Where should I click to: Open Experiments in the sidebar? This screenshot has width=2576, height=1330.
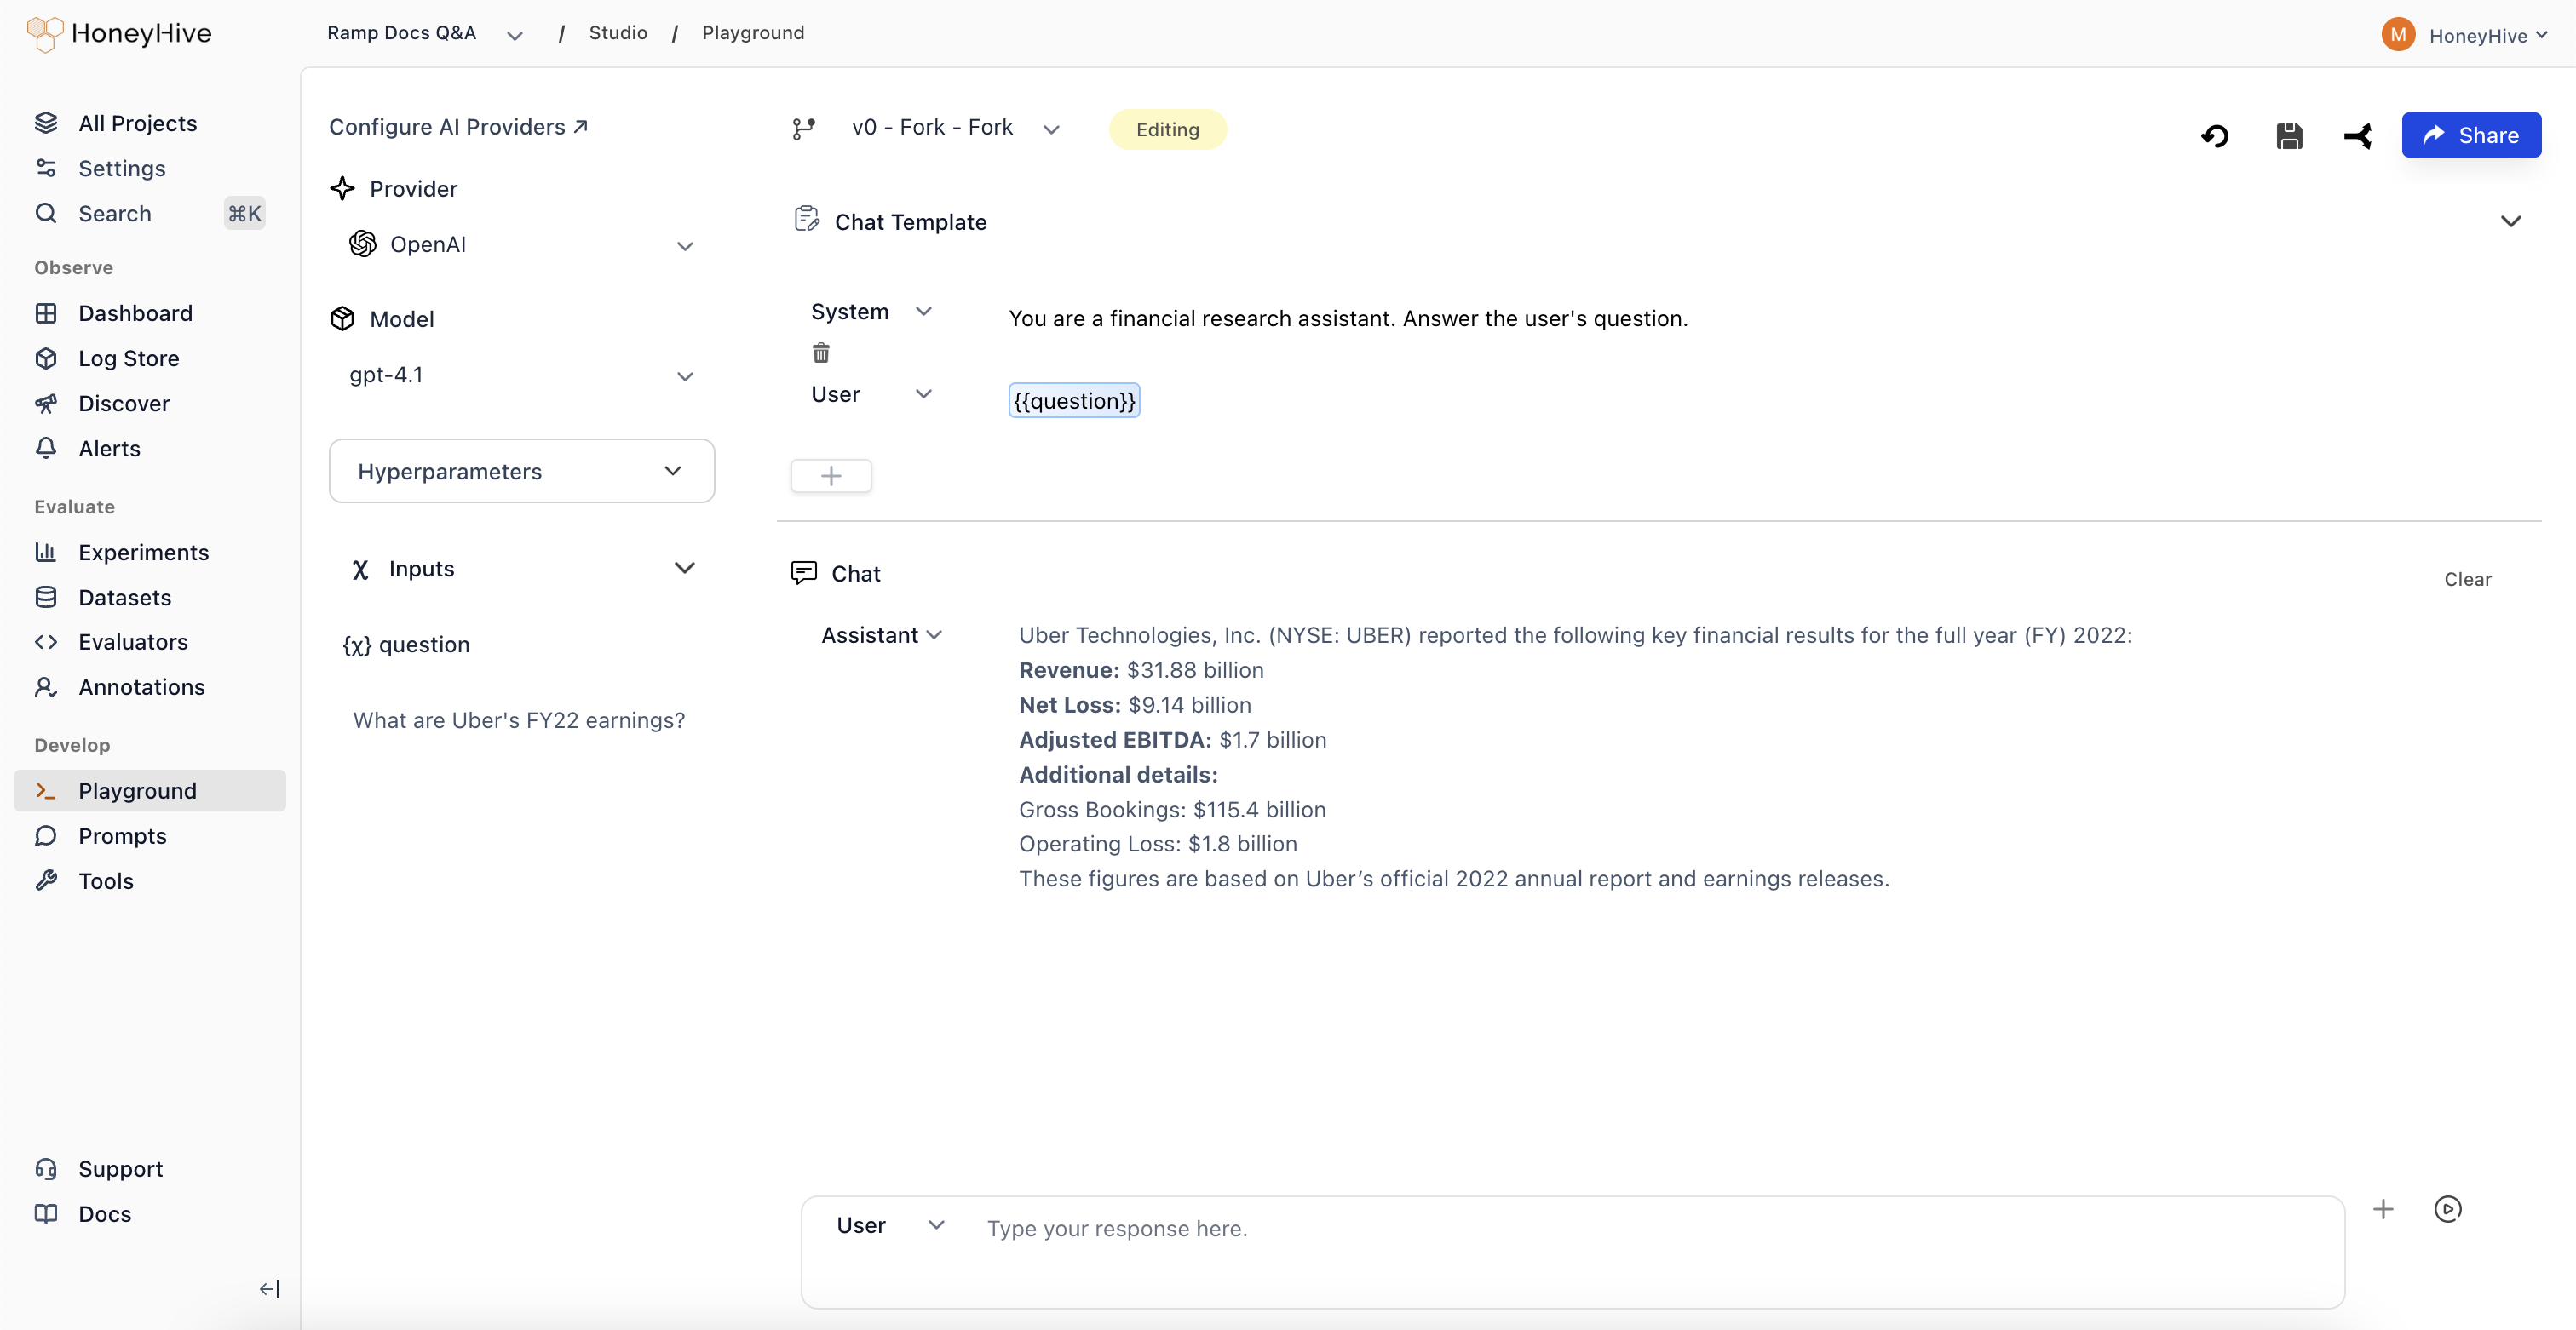(143, 553)
